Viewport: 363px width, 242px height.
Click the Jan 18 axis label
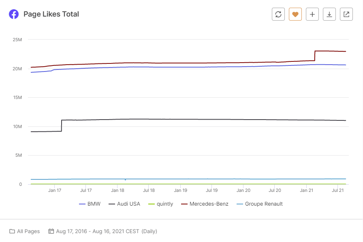coord(117,190)
